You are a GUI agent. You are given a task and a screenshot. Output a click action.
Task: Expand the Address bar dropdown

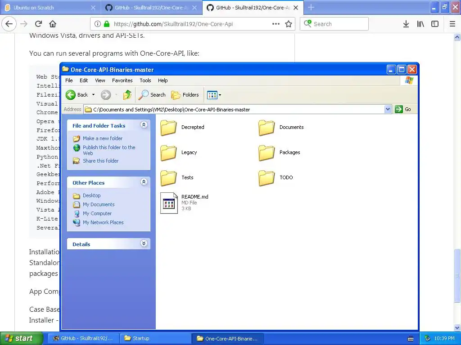coord(388,109)
